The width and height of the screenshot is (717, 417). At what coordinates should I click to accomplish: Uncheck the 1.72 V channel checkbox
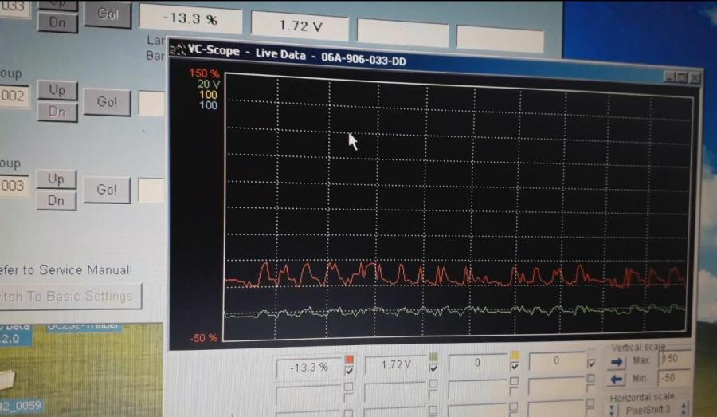pyautogui.click(x=433, y=368)
